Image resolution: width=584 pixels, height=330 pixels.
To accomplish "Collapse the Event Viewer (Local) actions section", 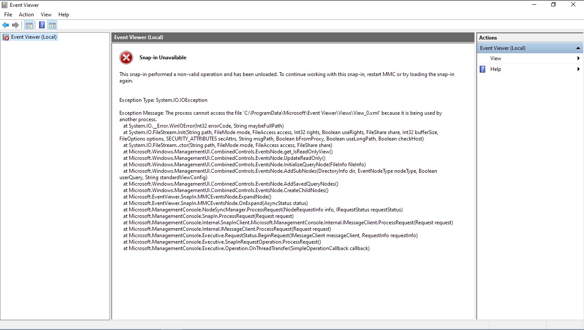I will pos(578,48).
